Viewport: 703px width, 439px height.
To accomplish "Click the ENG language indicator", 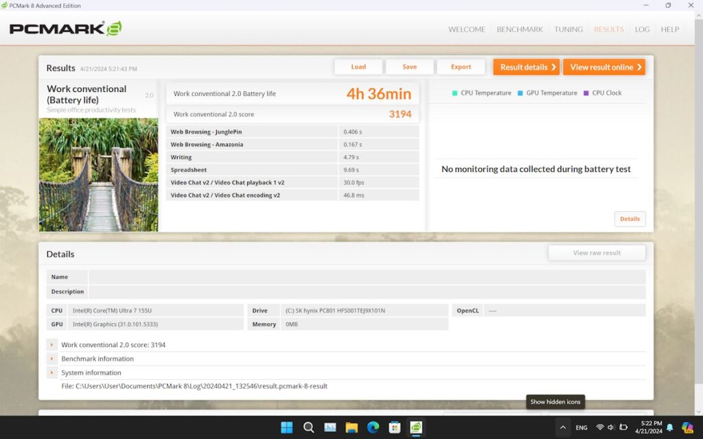I will 581,428.
